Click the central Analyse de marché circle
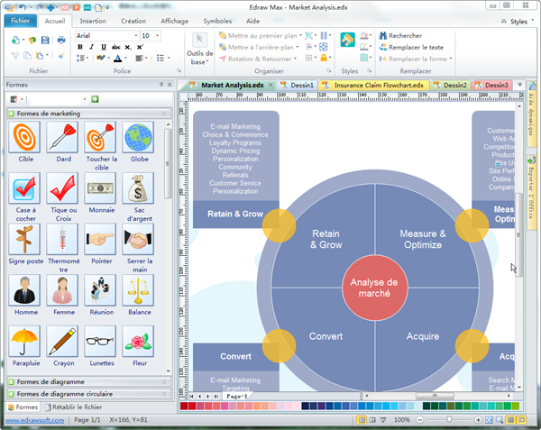541x430 pixels. coord(374,288)
